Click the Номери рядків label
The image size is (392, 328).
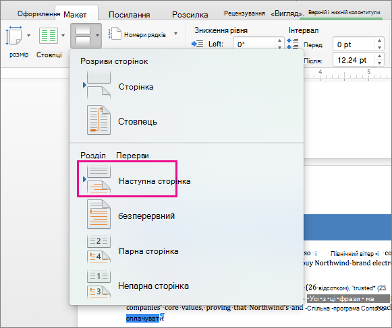click(x=145, y=35)
